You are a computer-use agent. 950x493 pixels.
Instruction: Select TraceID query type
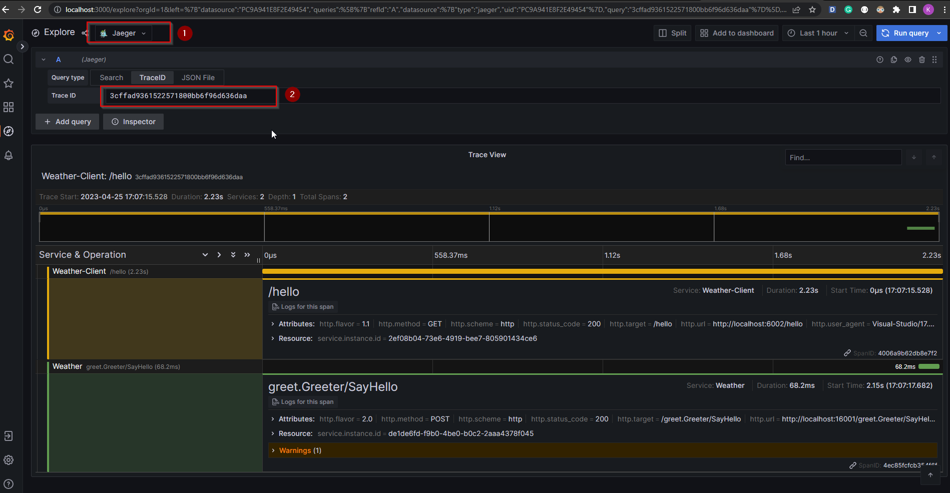(152, 78)
